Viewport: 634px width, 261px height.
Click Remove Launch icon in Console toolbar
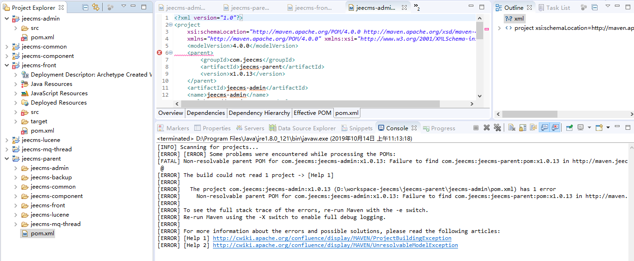tap(486, 127)
